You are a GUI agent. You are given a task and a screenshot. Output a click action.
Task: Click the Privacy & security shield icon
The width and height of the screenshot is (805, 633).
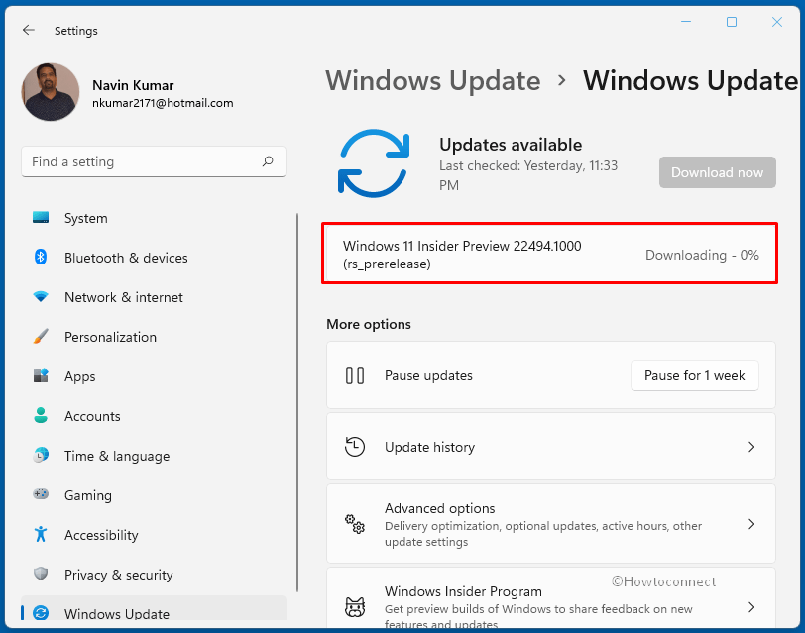pyautogui.click(x=41, y=574)
